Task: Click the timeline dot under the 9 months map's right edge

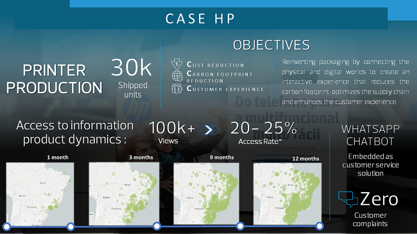Action: coord(240,226)
